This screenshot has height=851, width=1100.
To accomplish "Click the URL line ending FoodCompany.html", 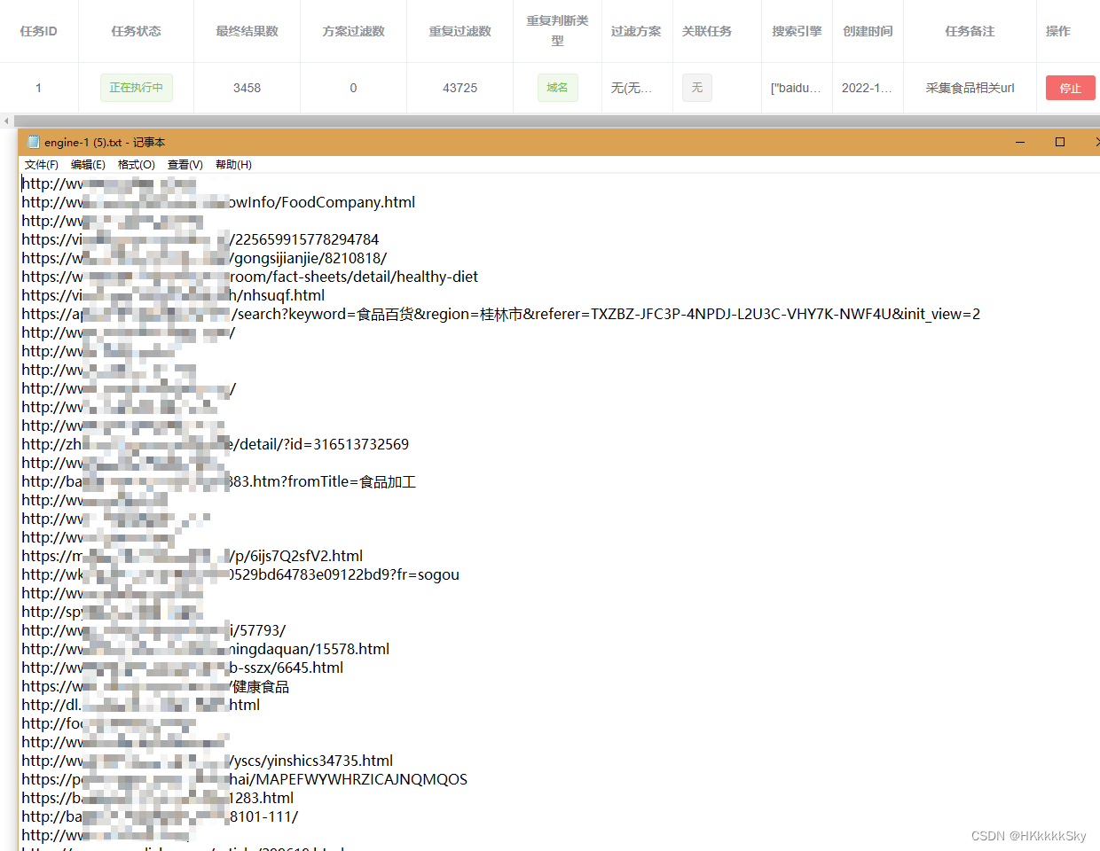I will 218,202.
